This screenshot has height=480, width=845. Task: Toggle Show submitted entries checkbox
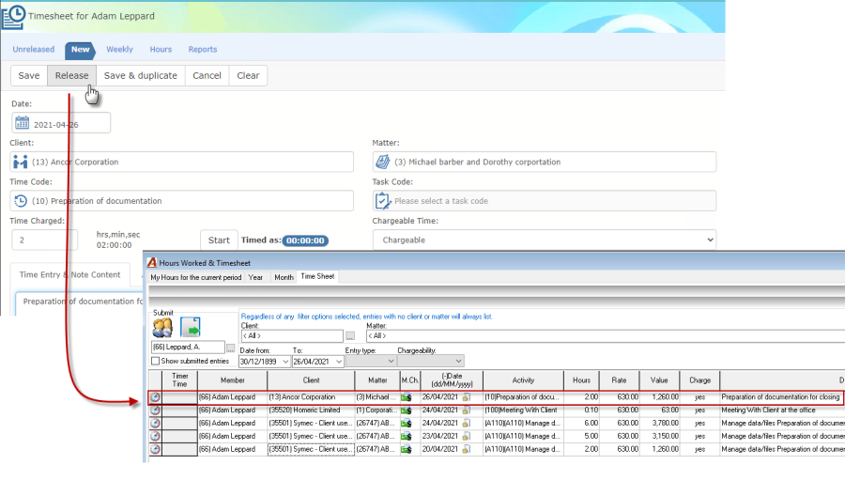156,361
